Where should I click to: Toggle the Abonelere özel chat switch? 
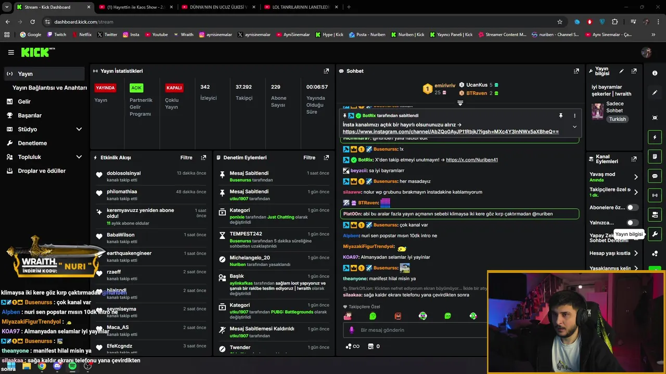[632, 207]
